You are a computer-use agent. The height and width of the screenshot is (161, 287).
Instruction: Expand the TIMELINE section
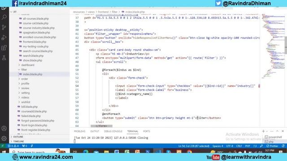tap(18, 141)
